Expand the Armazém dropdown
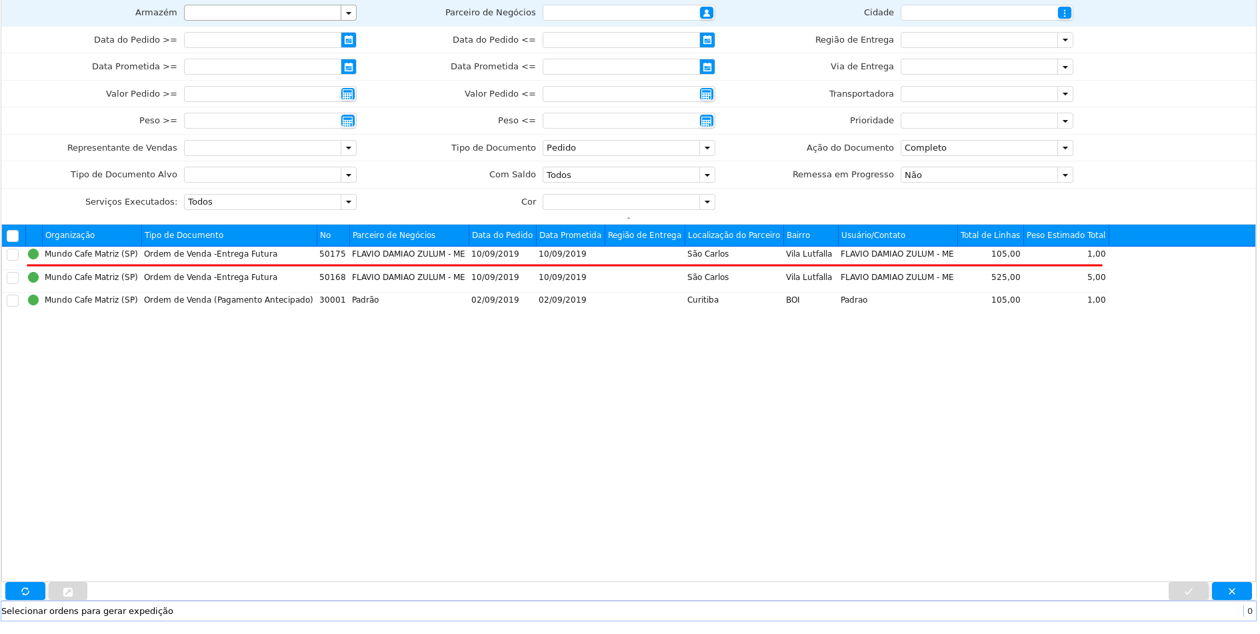This screenshot has height=634, width=1260. (x=348, y=13)
